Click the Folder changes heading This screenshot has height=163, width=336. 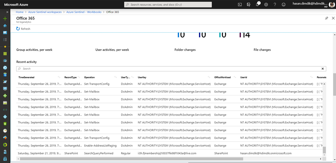[x=185, y=50]
